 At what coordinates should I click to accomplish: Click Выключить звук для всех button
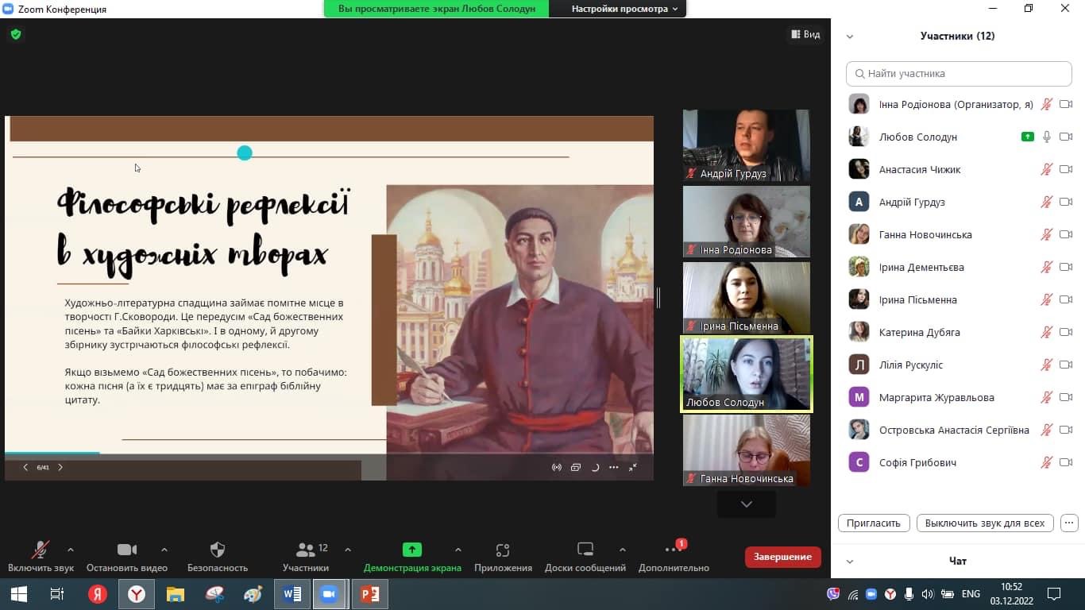pyautogui.click(x=985, y=523)
